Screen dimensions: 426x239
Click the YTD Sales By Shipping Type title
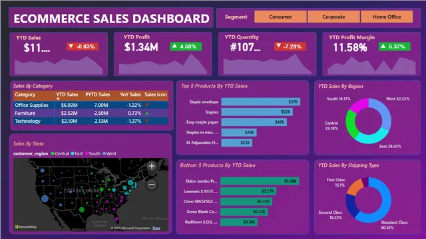tap(349, 165)
